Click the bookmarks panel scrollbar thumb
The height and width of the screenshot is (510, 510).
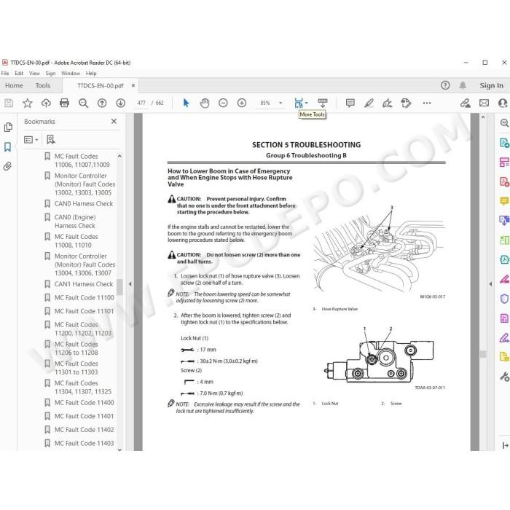coord(119,287)
